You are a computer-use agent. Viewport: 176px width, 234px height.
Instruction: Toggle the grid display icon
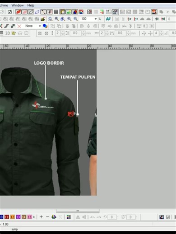coord(56,12)
